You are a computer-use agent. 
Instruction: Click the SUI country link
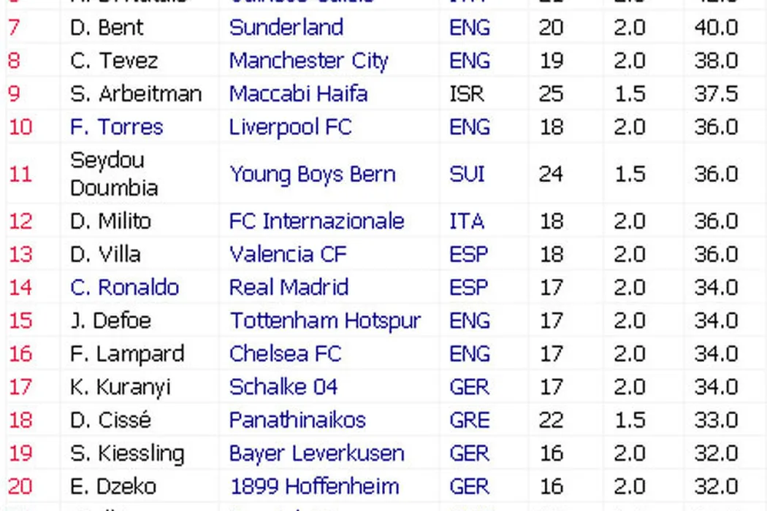click(467, 174)
